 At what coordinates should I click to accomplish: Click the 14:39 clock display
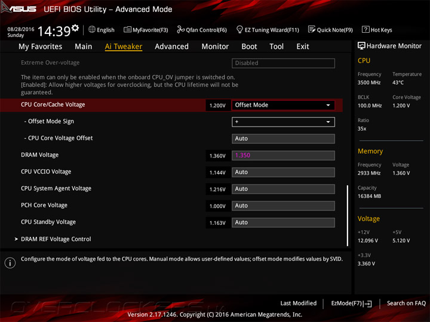coord(54,31)
